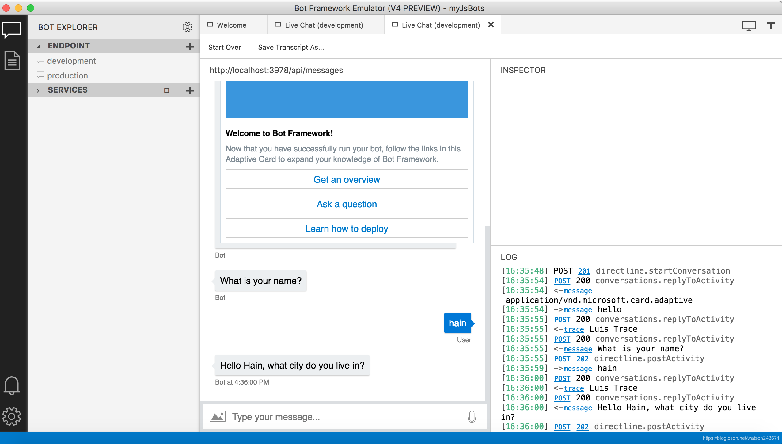Toggle presentation mode monitor icon
This screenshot has width=782, height=444.
748,26
